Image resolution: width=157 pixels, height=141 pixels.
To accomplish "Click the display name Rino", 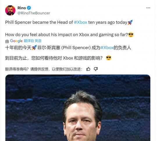I will point(22,8).
